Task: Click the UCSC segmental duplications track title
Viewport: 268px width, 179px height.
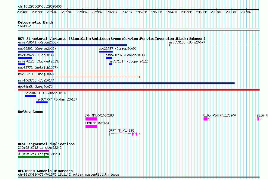Action: 46,144
